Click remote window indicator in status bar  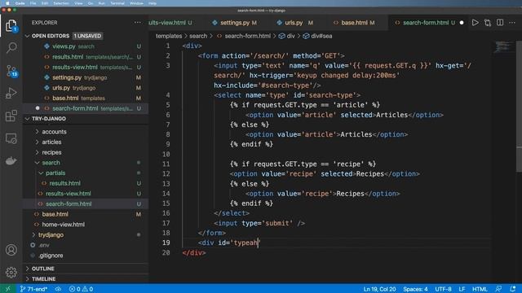[x=7, y=289]
